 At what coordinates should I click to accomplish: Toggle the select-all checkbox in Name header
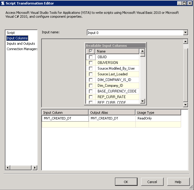[91, 51]
